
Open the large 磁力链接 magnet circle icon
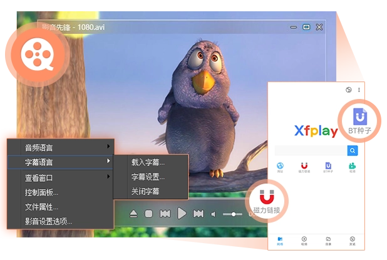[266, 199]
